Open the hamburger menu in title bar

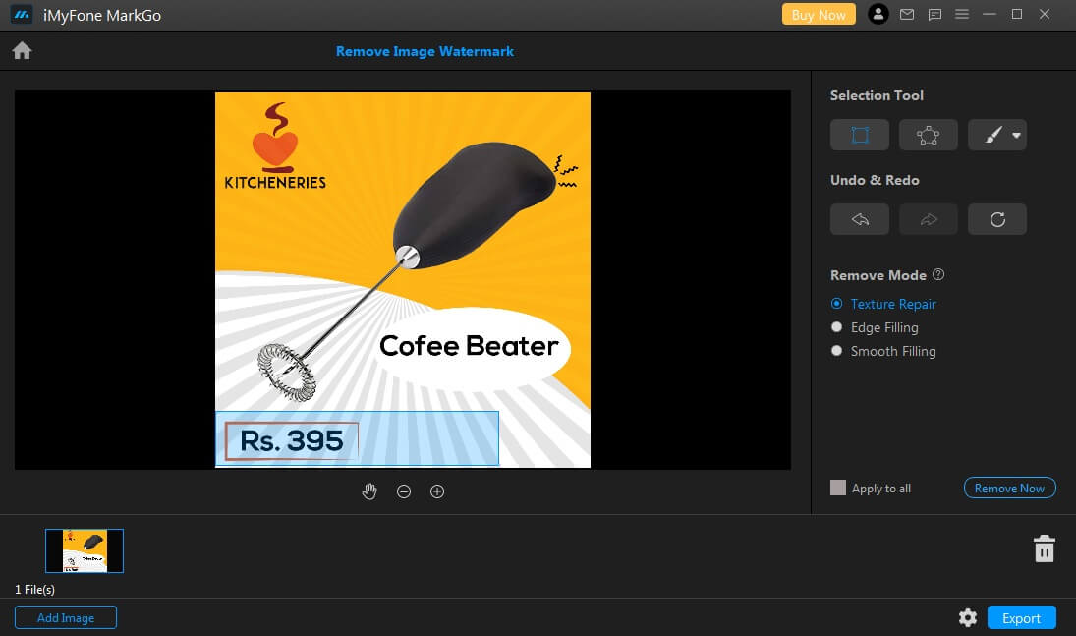(962, 14)
